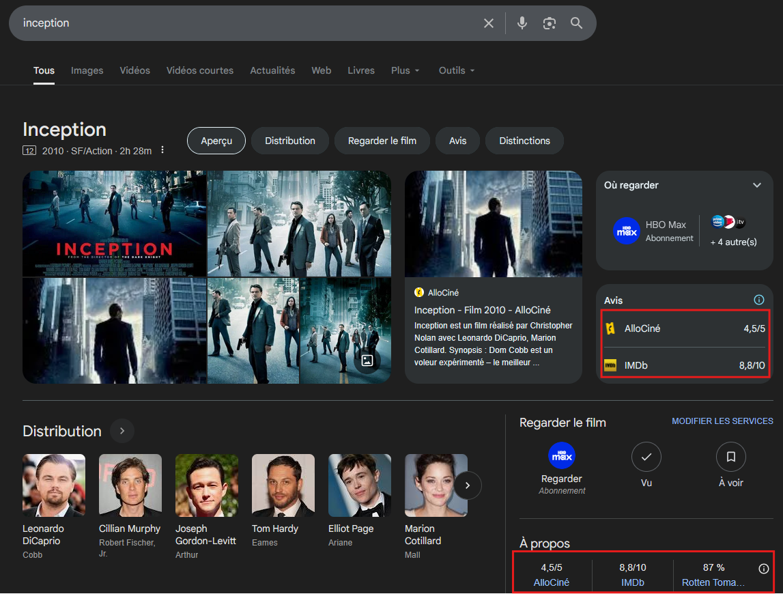Expand the Plus dropdown menu
Viewport: 783px width, 594px height.
405,70
